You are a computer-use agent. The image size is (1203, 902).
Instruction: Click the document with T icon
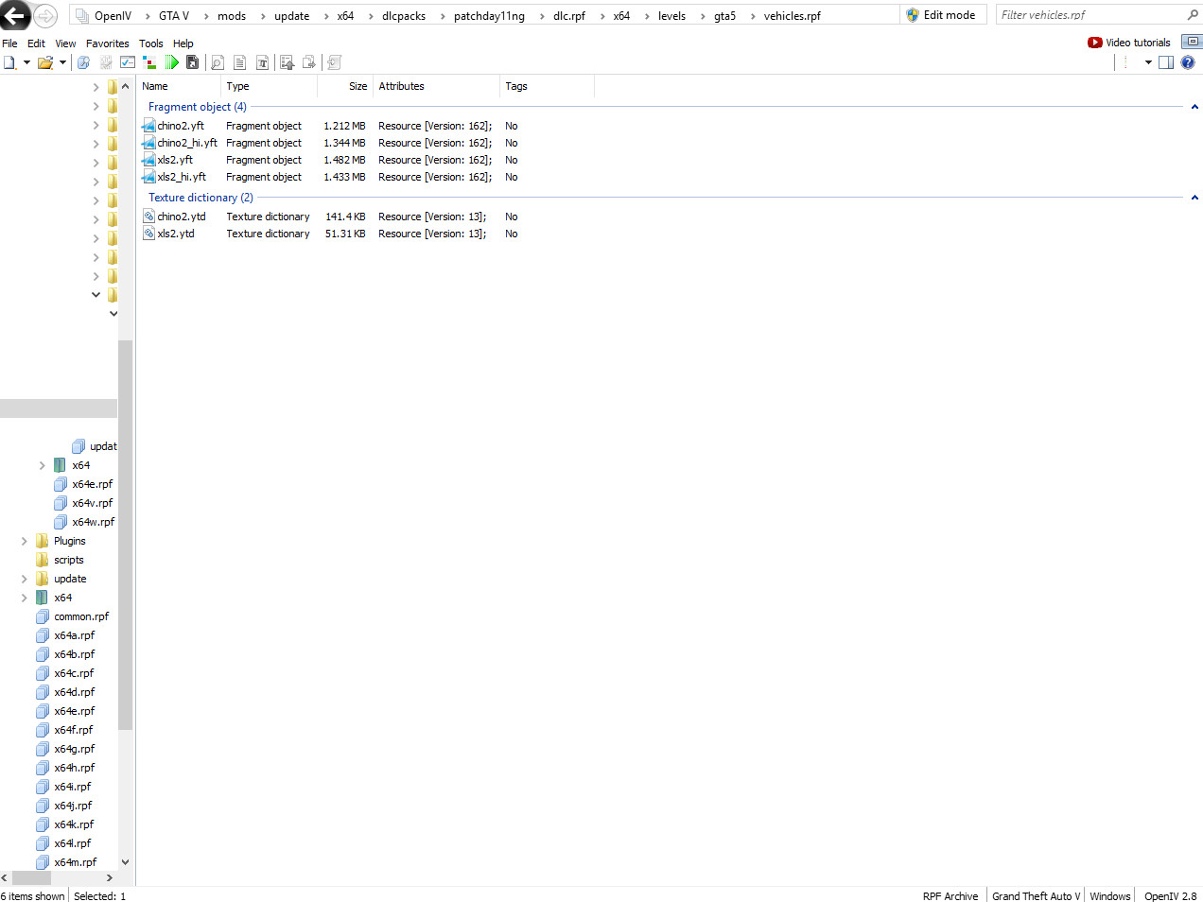pyautogui.click(x=262, y=62)
